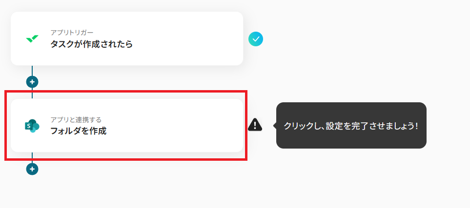Viewport: 470px width, 208px height.
Task: Select the タスクが作成されたら title text
Action: coord(91,44)
